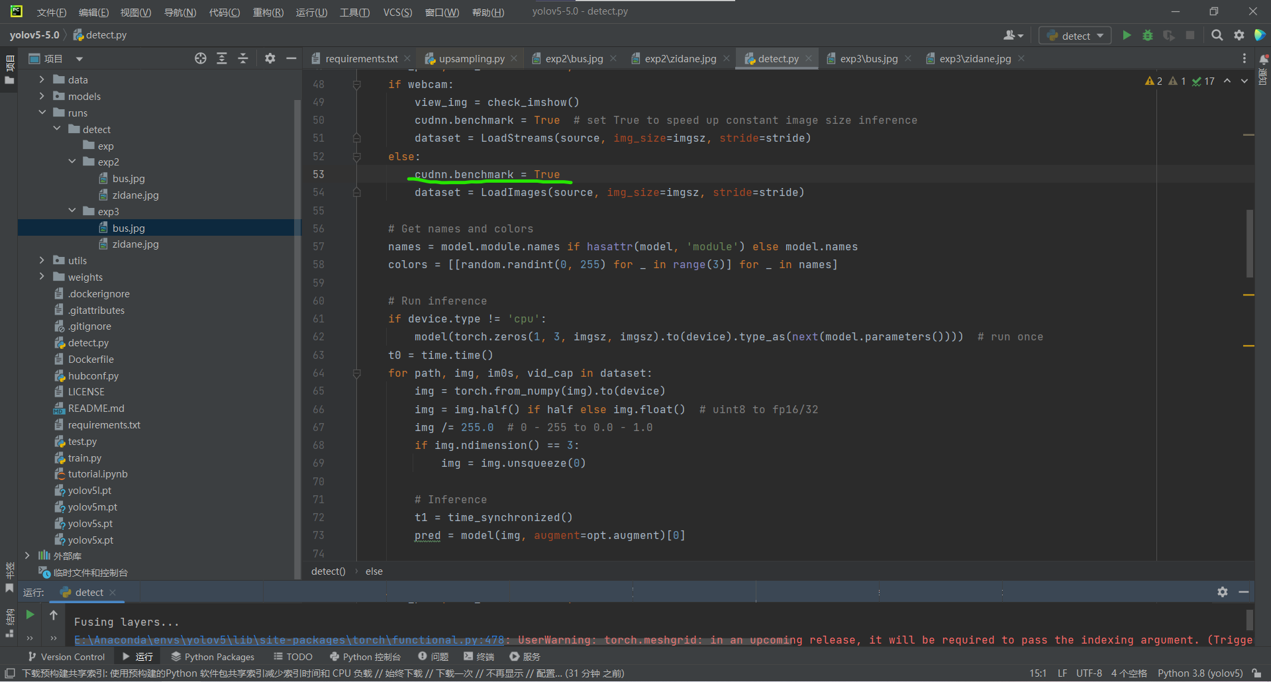Click the stop process square icon
The height and width of the screenshot is (682, 1271).
coord(1190,35)
